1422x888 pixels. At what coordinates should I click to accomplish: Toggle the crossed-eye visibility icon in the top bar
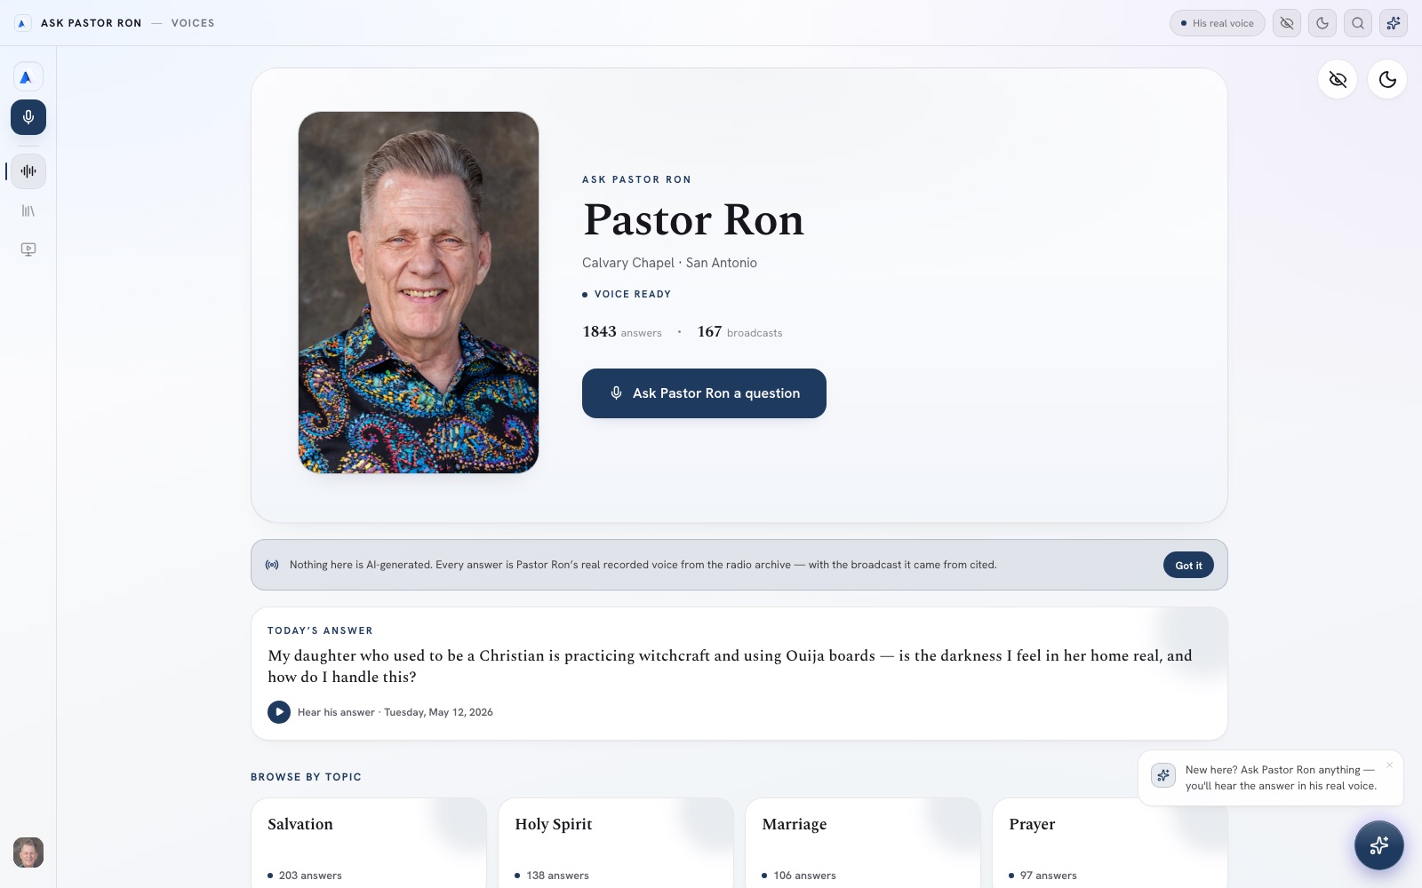(x=1287, y=23)
